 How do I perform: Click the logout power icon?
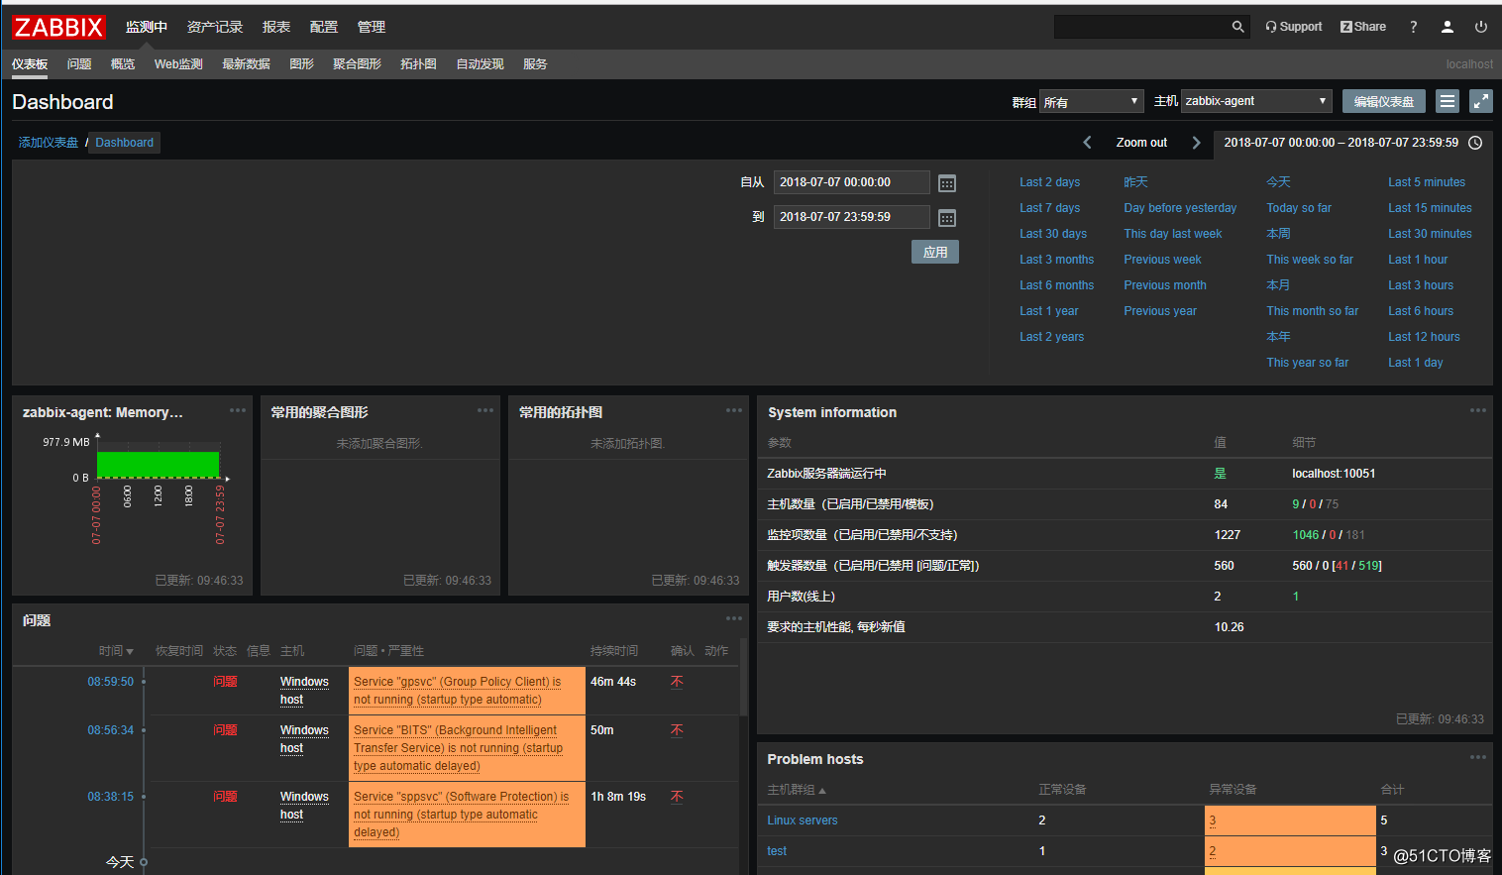coord(1481,27)
